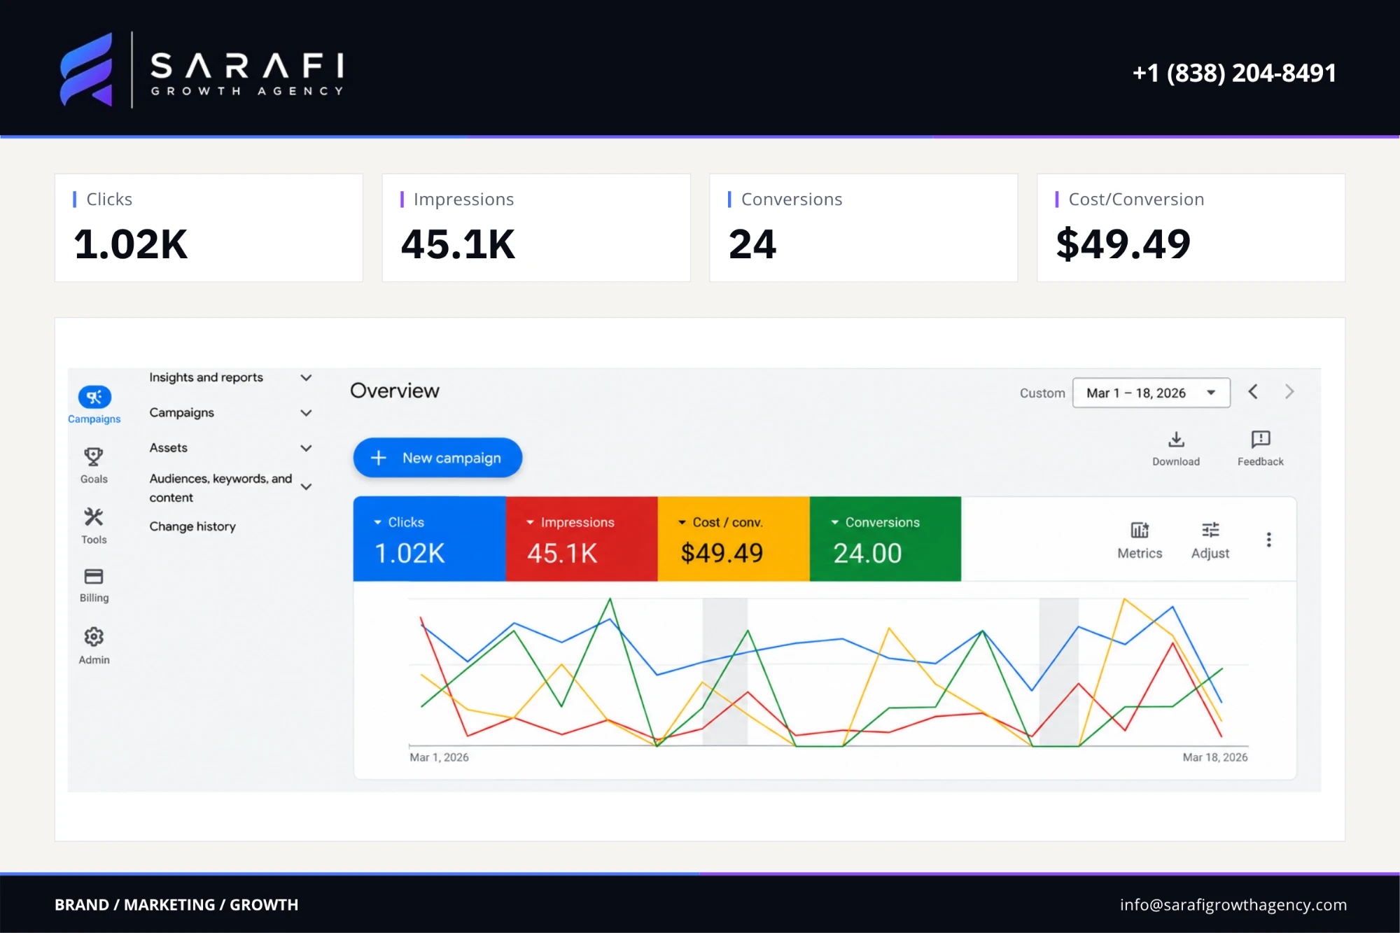Viewport: 1400px width, 933px height.
Task: Click the Mar 1, 2026 axis label
Action: tap(439, 757)
